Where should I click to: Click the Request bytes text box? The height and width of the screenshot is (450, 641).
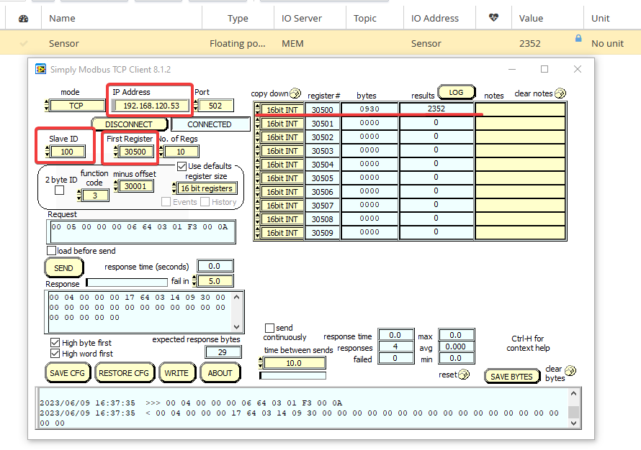[x=141, y=231]
